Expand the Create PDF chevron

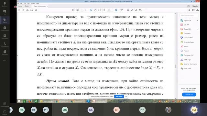(x=197, y=29)
